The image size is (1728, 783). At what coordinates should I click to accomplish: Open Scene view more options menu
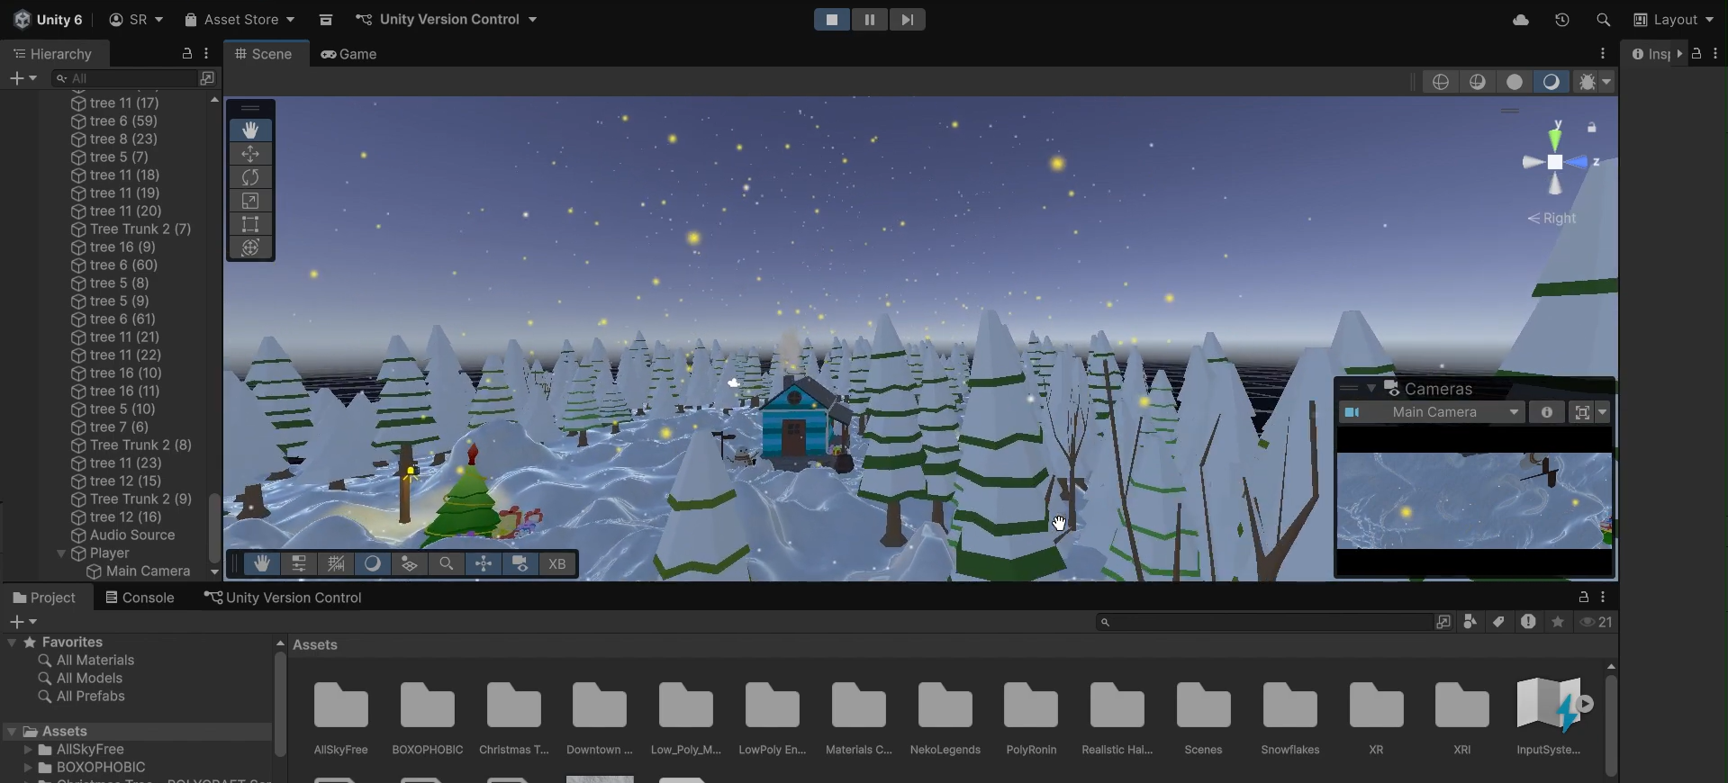[x=1603, y=54]
